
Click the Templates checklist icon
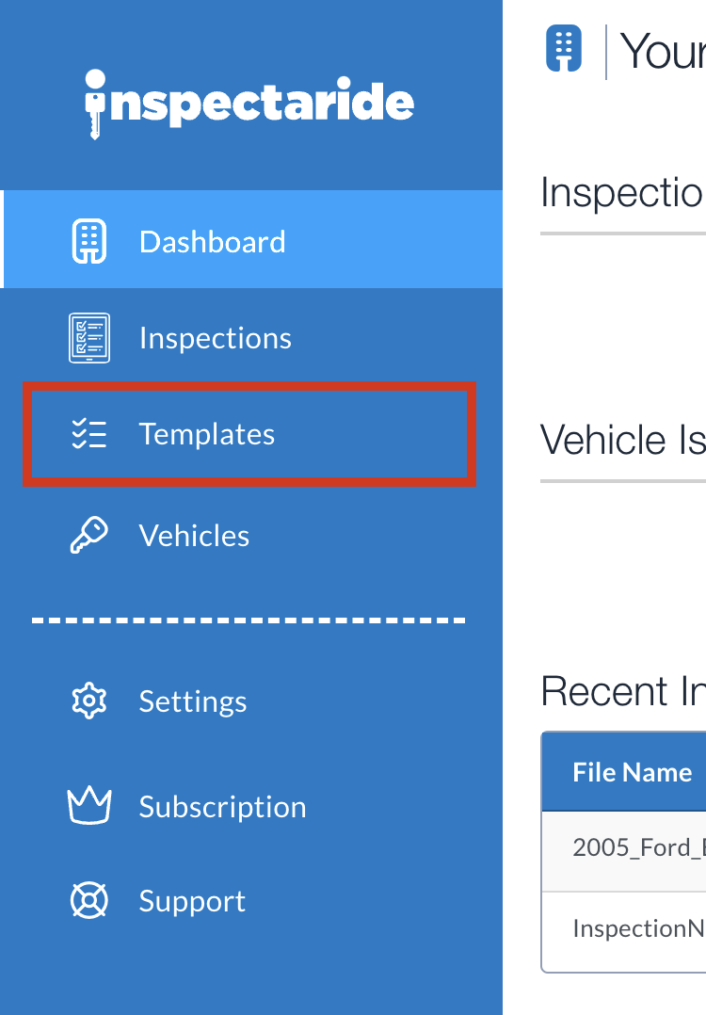(x=89, y=434)
